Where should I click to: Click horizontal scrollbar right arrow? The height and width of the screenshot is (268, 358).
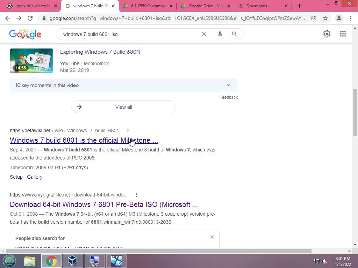(349, 251)
